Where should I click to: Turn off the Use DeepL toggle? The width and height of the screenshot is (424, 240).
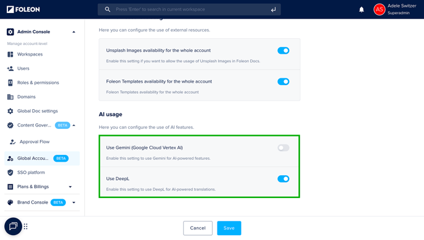click(283, 179)
